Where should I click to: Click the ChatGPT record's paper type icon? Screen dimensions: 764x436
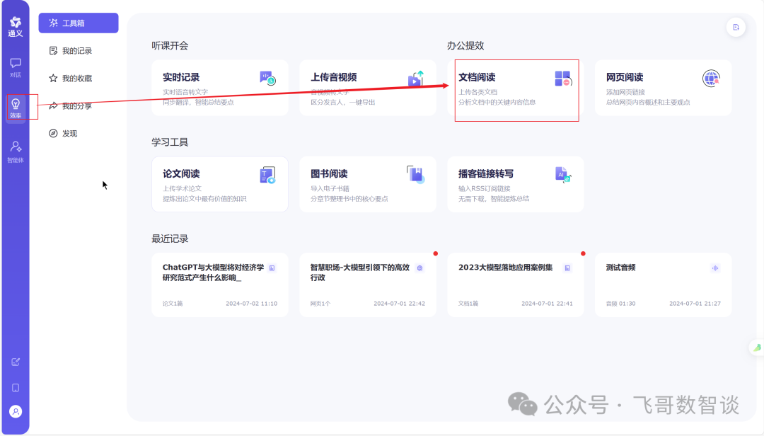(x=272, y=268)
